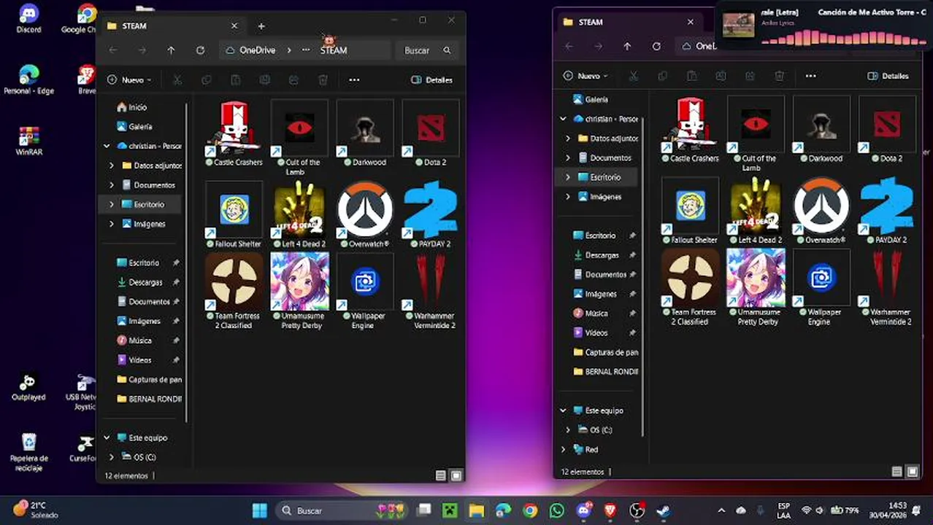Open See more menu in left toolbar
This screenshot has height=525, width=933.
[x=354, y=79]
